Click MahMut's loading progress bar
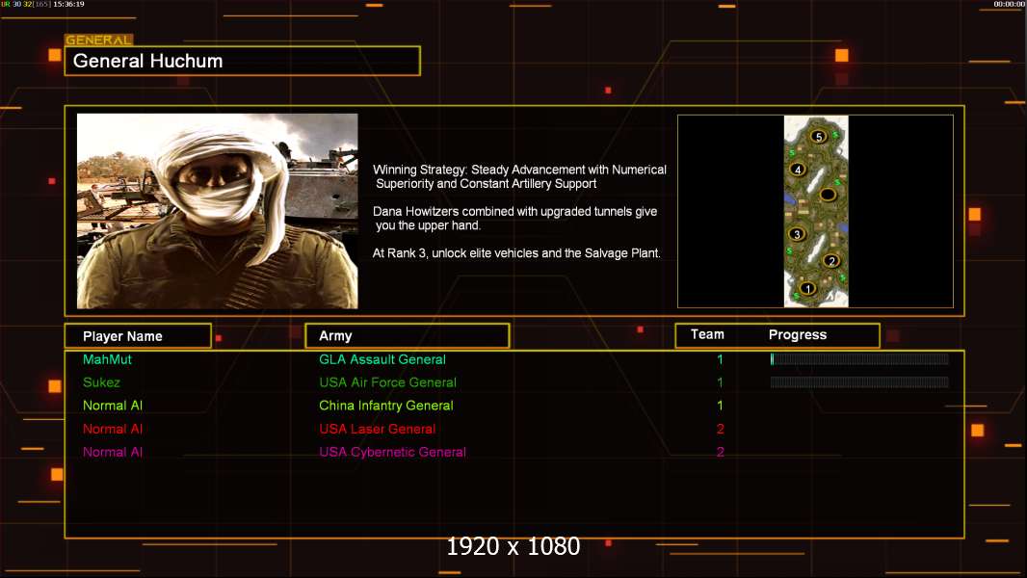The width and height of the screenshot is (1027, 578). tap(859, 358)
